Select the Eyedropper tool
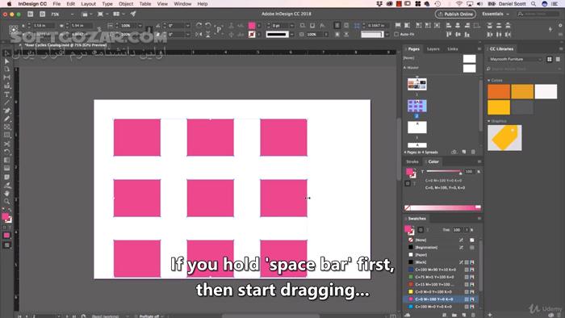565x318 pixels. (6, 186)
